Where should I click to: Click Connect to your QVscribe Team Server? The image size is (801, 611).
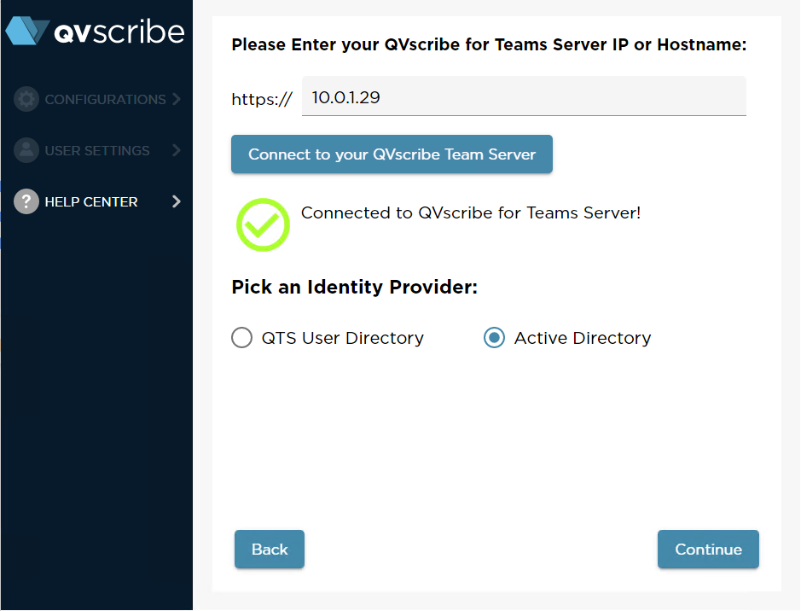coord(392,154)
